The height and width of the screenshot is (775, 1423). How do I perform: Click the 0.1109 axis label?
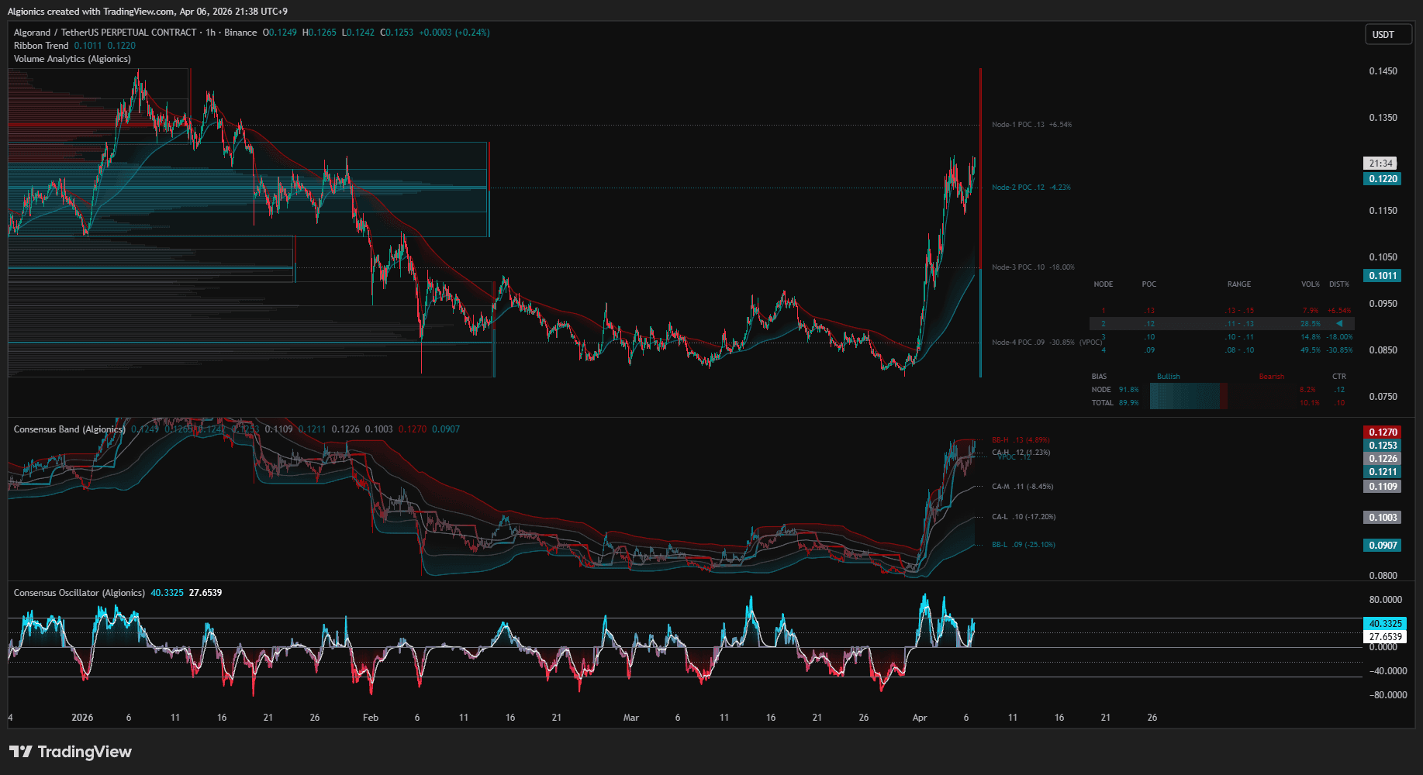pyautogui.click(x=1383, y=487)
